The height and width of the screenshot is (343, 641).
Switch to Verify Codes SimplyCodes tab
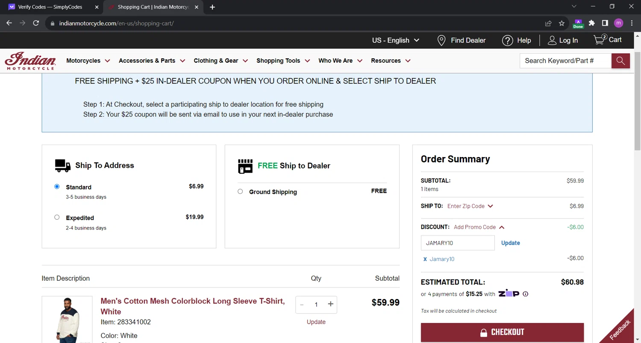coord(50,7)
